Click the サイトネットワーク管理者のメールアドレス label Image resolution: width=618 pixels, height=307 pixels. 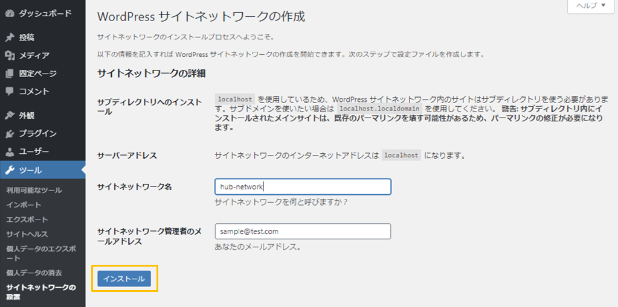pos(149,236)
